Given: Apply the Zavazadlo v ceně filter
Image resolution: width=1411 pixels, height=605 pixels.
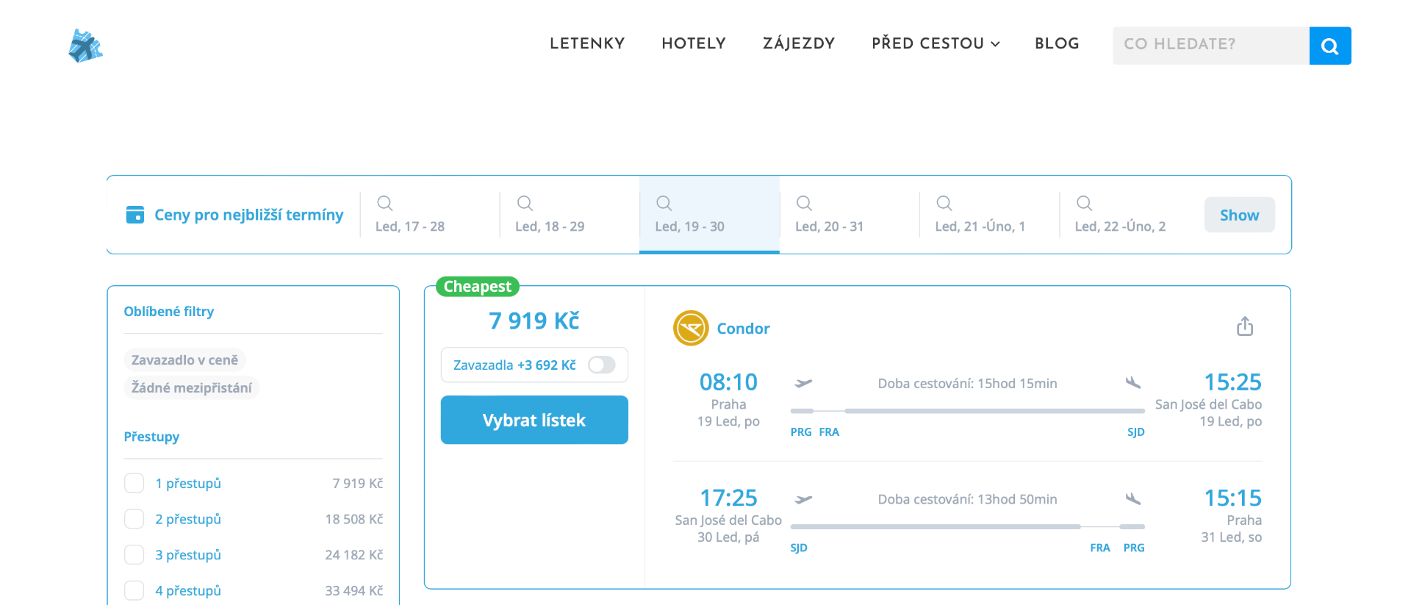Looking at the screenshot, I should (x=184, y=360).
